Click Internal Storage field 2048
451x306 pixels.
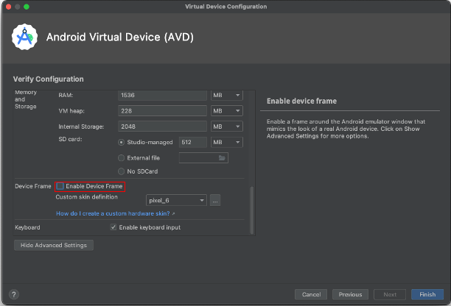[x=162, y=127]
